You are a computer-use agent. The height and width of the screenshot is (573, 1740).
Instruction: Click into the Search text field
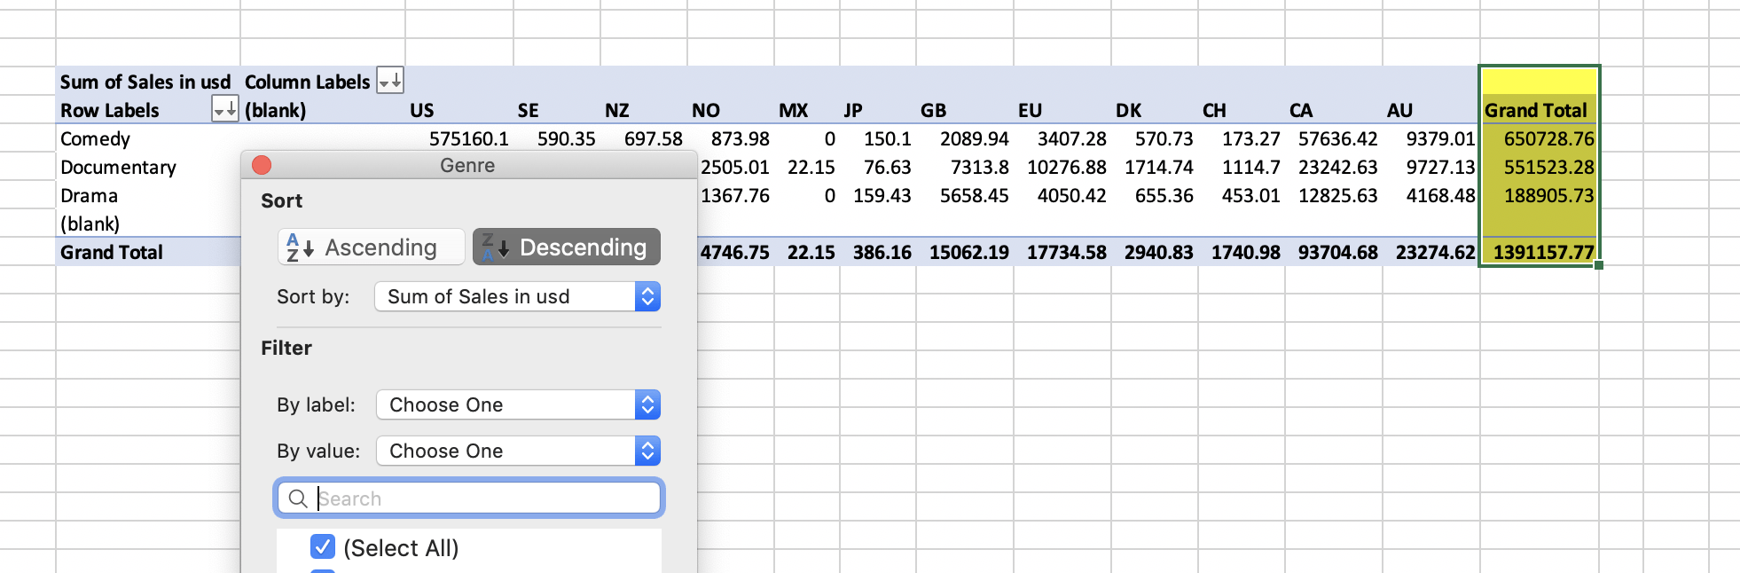[x=483, y=498]
